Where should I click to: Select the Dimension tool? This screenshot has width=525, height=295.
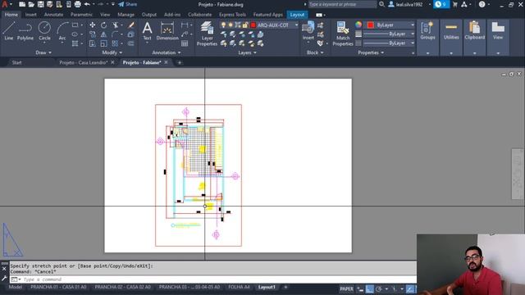[x=167, y=31]
